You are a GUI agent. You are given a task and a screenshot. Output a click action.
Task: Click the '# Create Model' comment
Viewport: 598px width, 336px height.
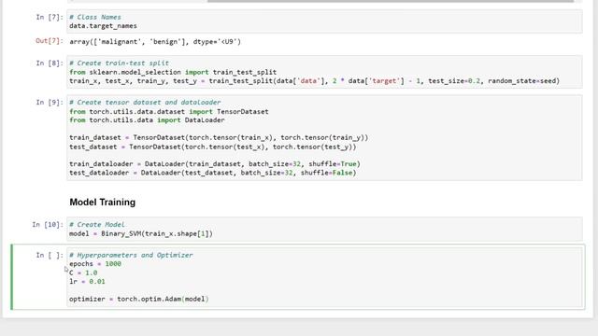(97, 224)
